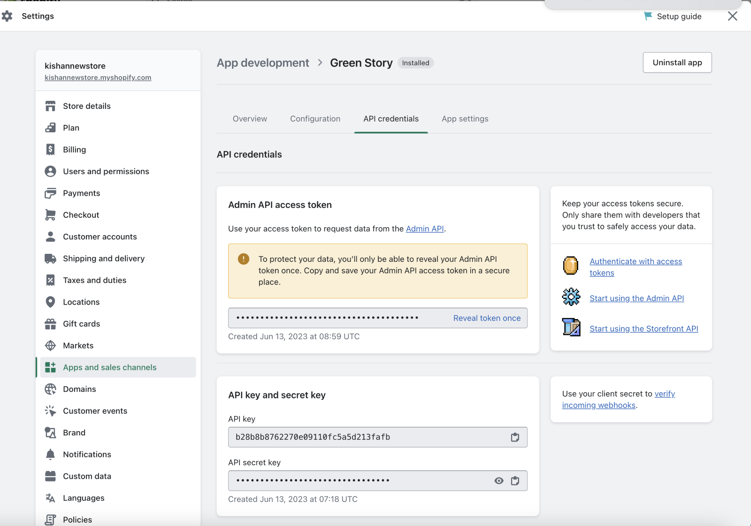Click the Storefront API illustration icon
Screen dimensions: 751x526
(571, 327)
